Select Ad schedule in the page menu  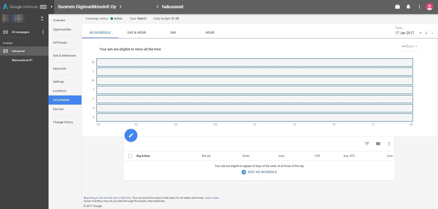click(65, 100)
